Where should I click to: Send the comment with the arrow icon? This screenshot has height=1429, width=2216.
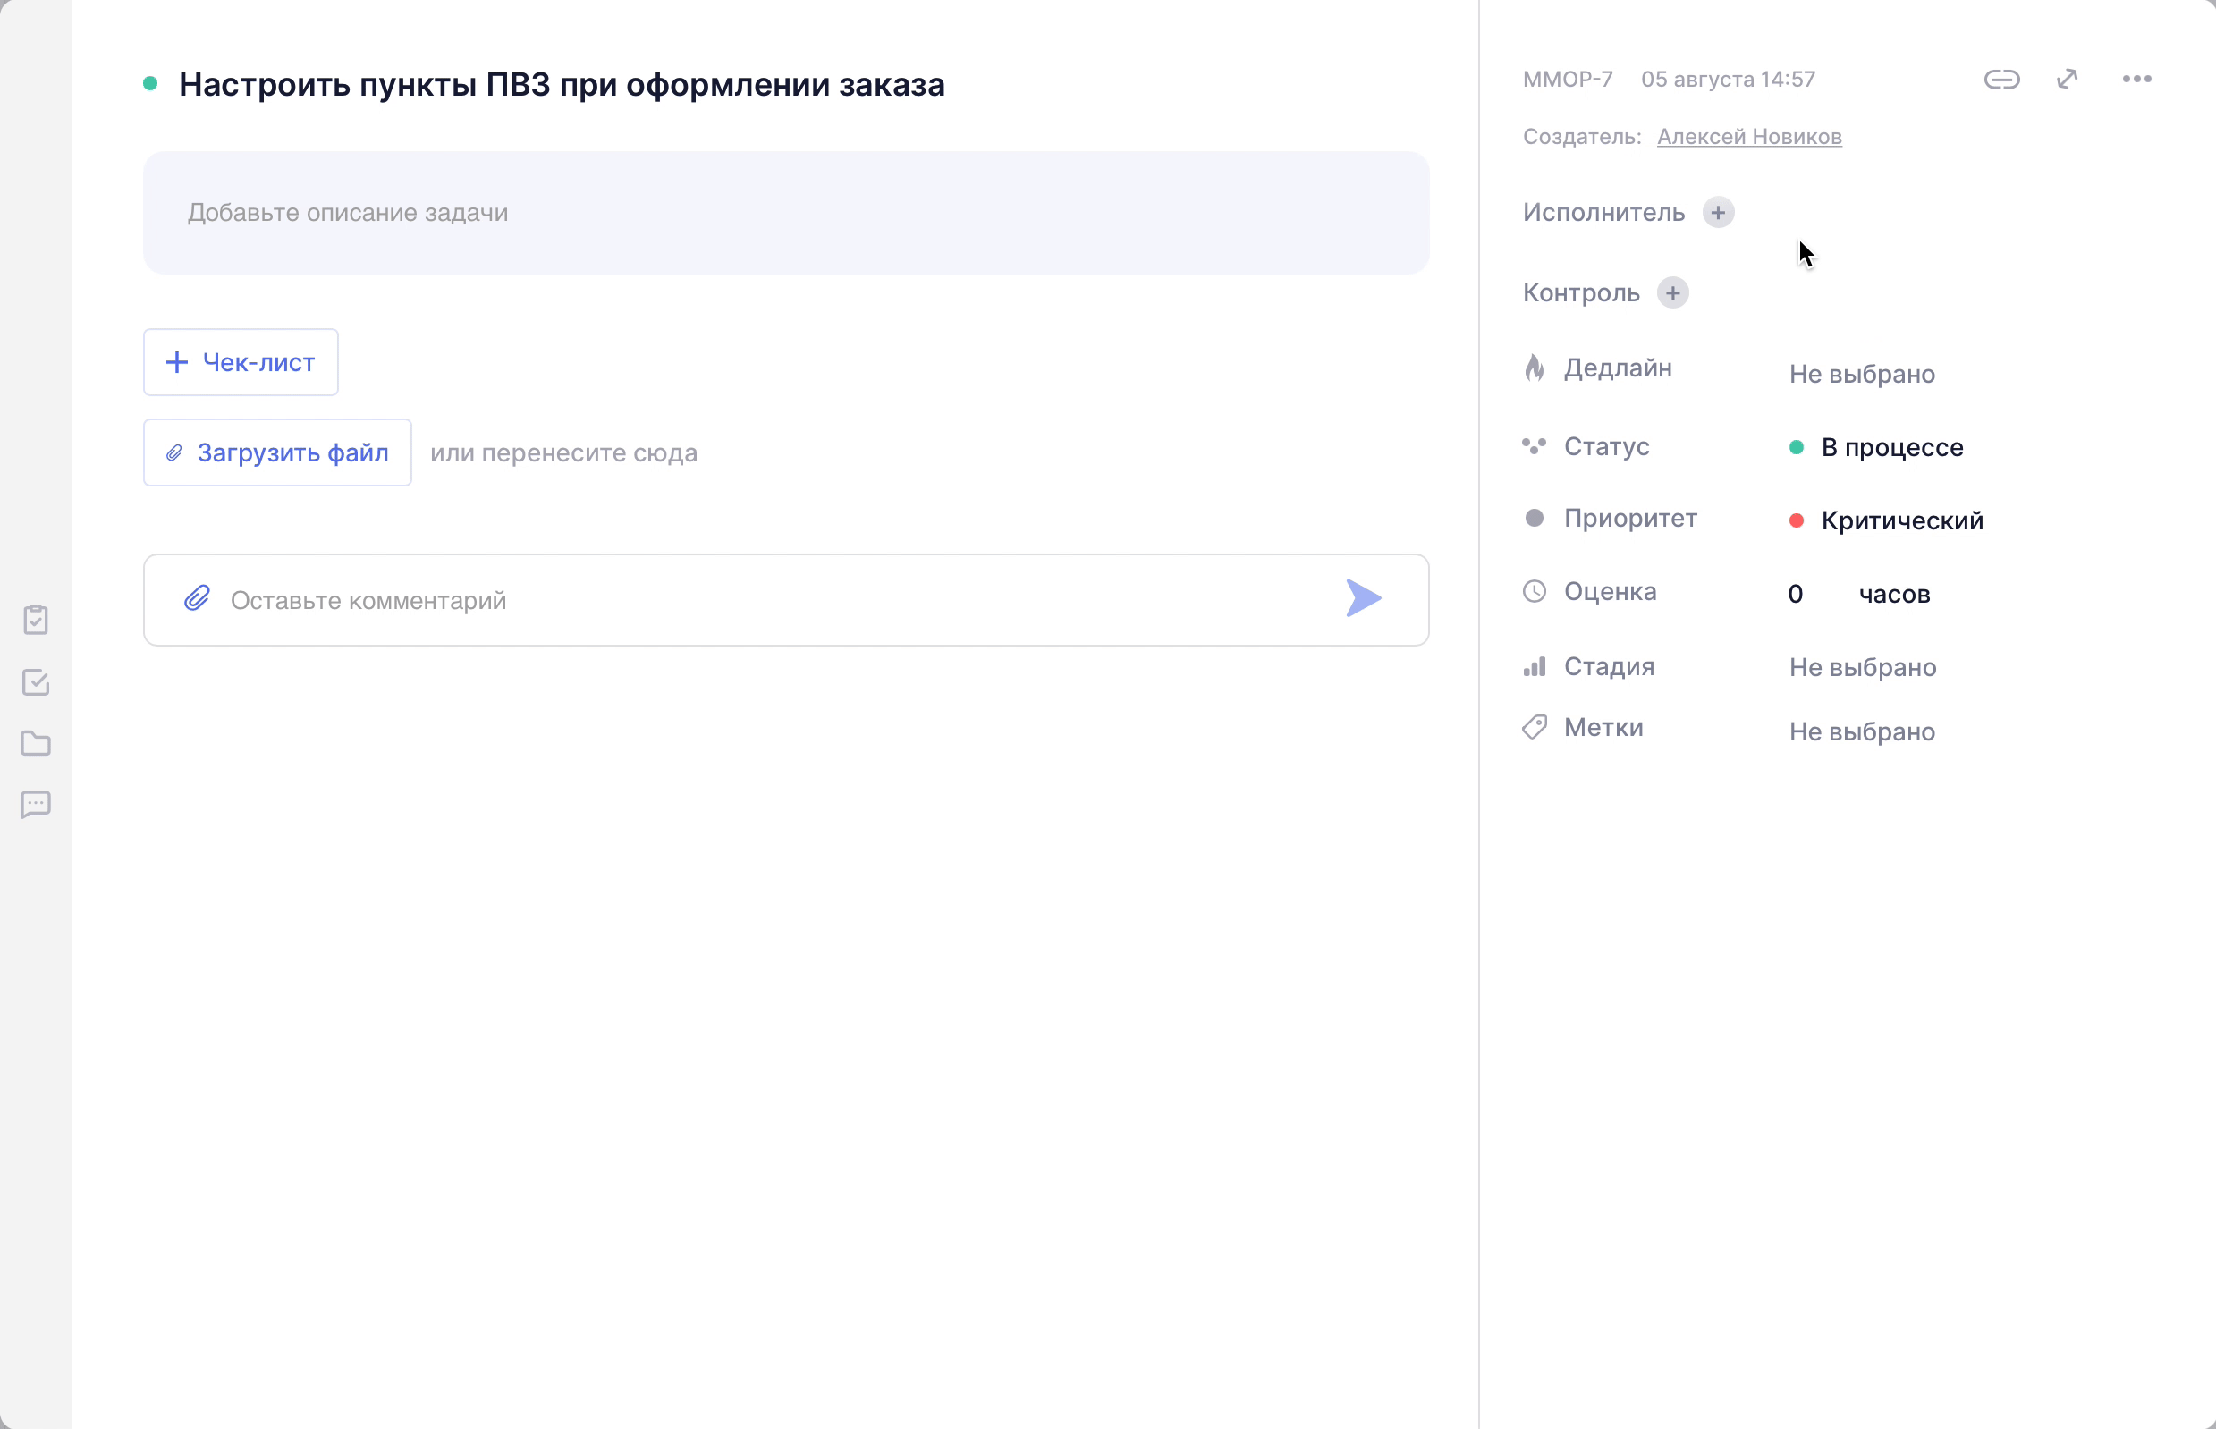[1363, 598]
